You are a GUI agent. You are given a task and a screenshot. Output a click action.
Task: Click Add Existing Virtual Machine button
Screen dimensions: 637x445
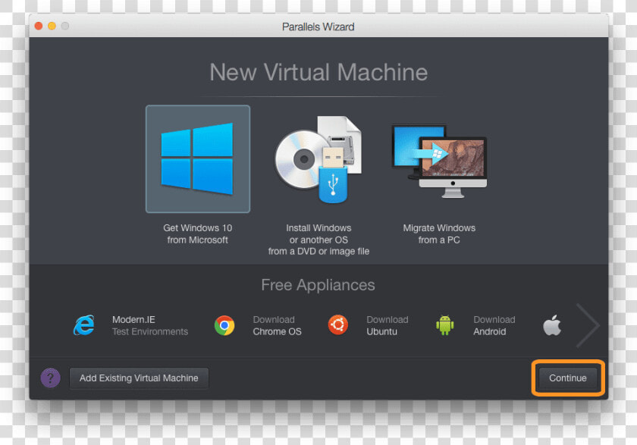[x=139, y=378]
